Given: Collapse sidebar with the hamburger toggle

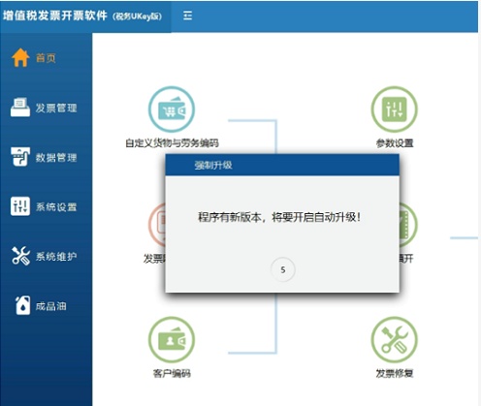Looking at the screenshot, I should (x=187, y=16).
